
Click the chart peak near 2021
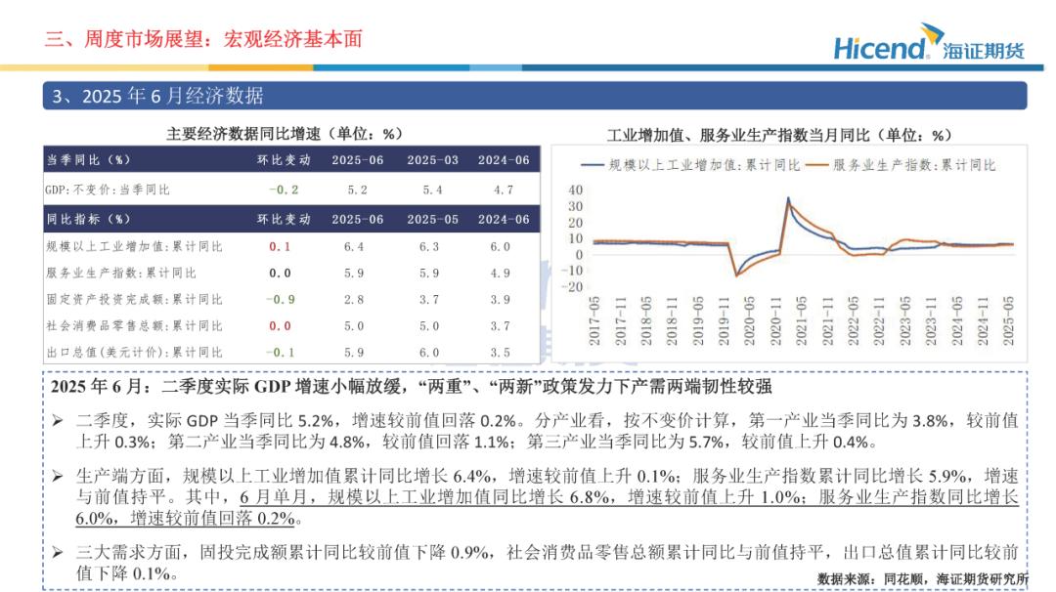click(789, 199)
